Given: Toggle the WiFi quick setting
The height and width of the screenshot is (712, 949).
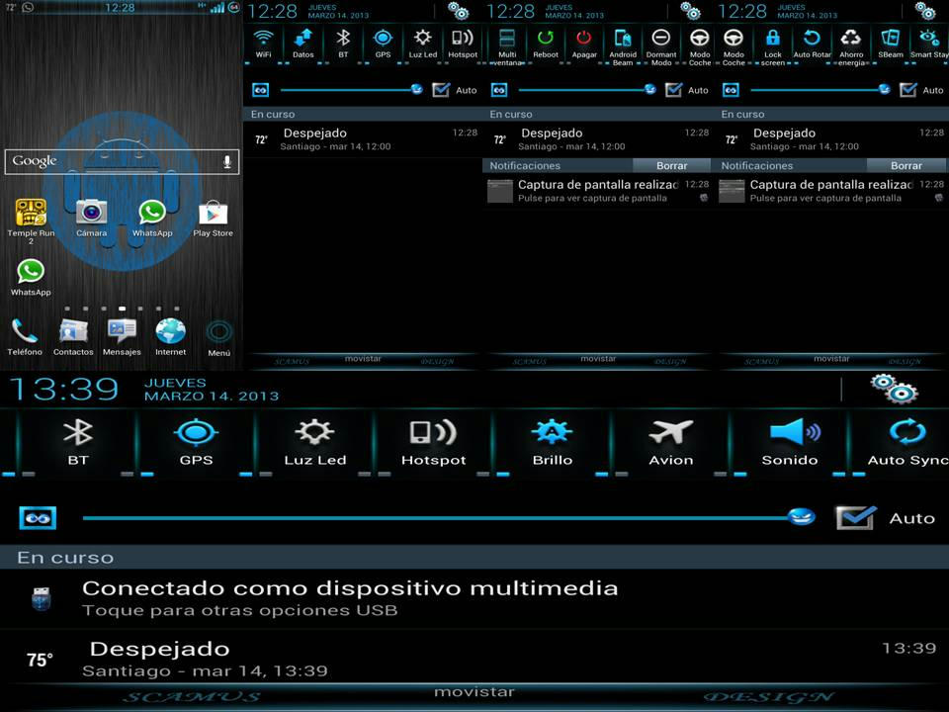Looking at the screenshot, I should [x=263, y=42].
